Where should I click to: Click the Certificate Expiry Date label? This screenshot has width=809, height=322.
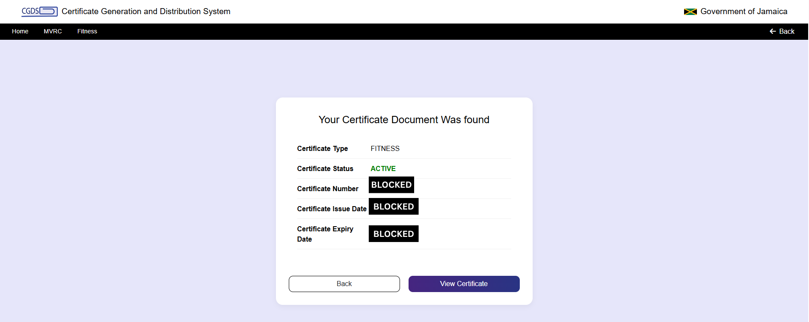click(325, 234)
